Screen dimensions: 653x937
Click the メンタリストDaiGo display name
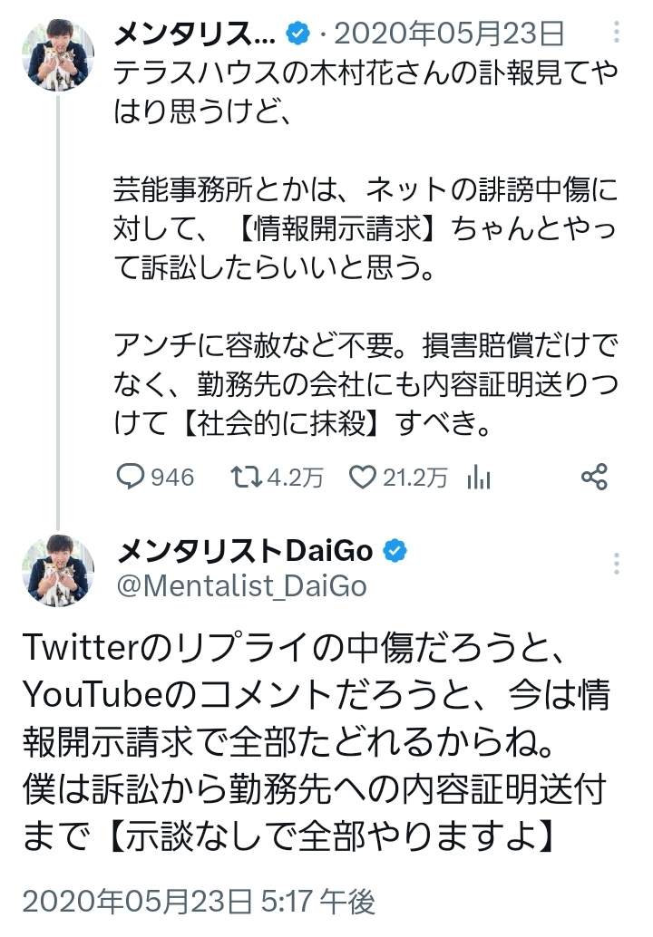coord(245,550)
